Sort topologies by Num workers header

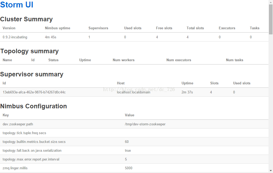click(x=123, y=60)
